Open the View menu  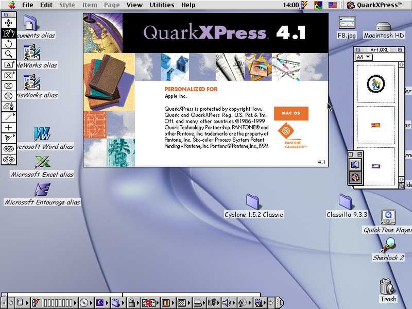coord(134,5)
